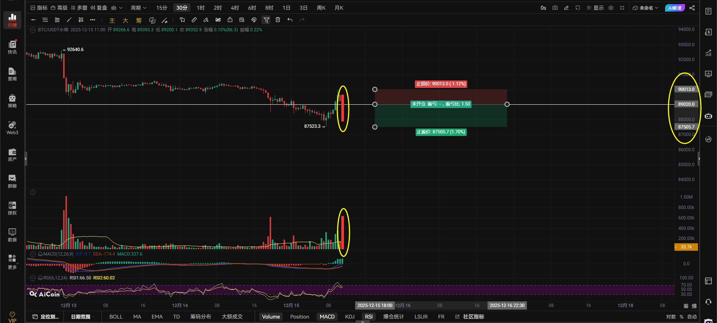Viewport: 717px width, 323px height.
Task: Select the 1日 daily timeframe
Action: (x=286, y=8)
